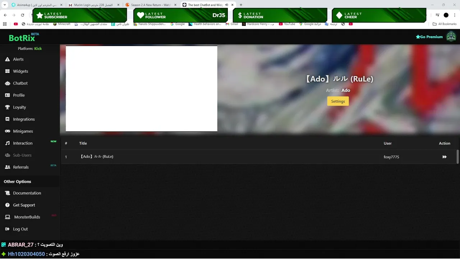This screenshot has width=460, height=259.
Task: Open the yellow Settings button
Action: [x=338, y=101]
